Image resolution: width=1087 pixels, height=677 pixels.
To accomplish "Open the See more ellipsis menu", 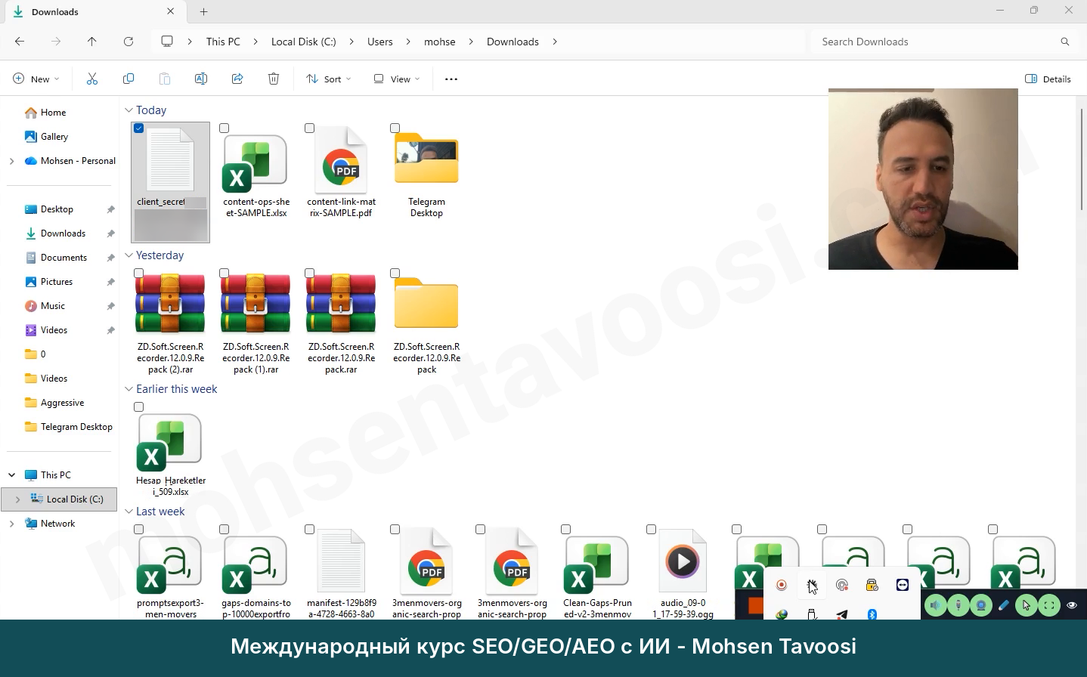I will pyautogui.click(x=451, y=79).
